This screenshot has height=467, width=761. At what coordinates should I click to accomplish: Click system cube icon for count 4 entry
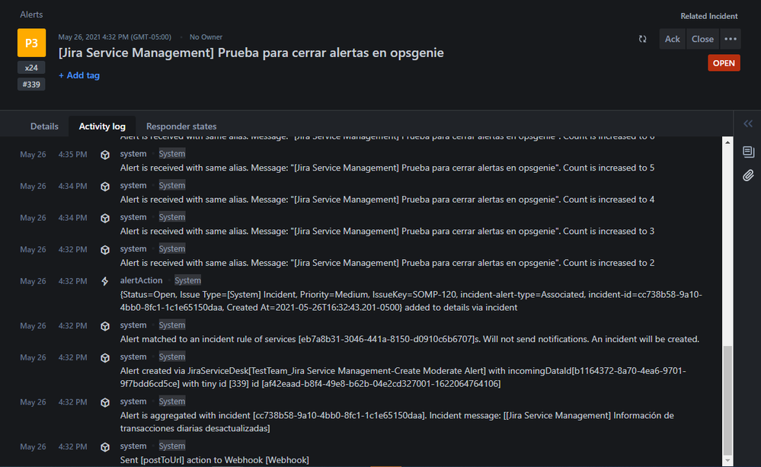click(105, 187)
